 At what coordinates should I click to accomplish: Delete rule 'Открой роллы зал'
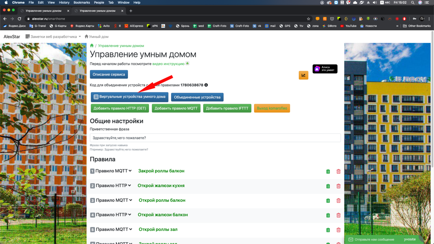tap(338, 230)
